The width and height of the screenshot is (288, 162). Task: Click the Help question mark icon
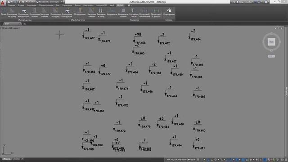(x=266, y=2)
